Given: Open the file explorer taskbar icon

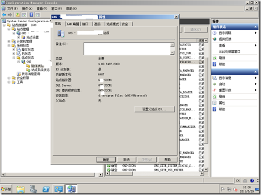Looking at the screenshot, I should point(21,189).
